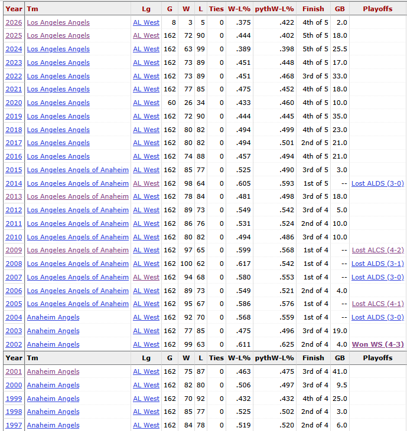Sort by top G column header

tap(170, 9)
